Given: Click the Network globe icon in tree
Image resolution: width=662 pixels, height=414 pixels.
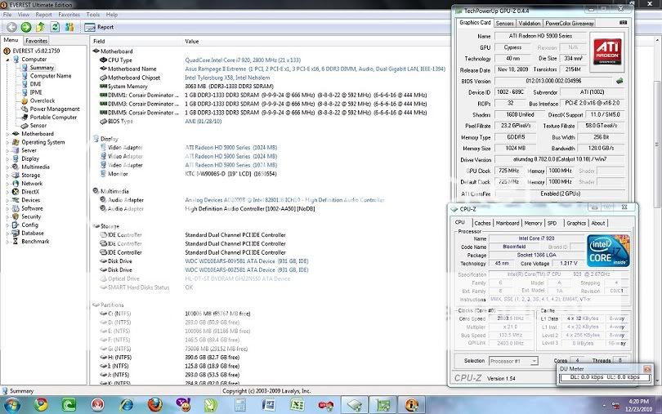Looking at the screenshot, I should click(16, 184).
